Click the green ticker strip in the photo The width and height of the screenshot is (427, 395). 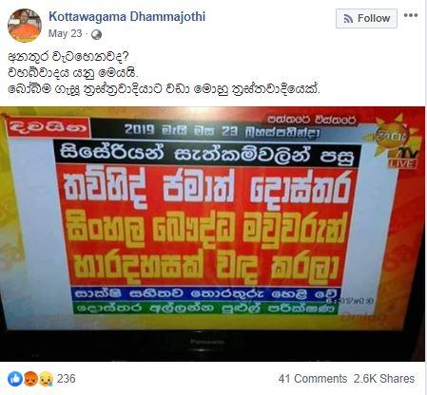(205, 308)
